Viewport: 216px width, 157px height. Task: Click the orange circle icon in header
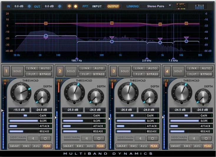(x=75, y=6)
